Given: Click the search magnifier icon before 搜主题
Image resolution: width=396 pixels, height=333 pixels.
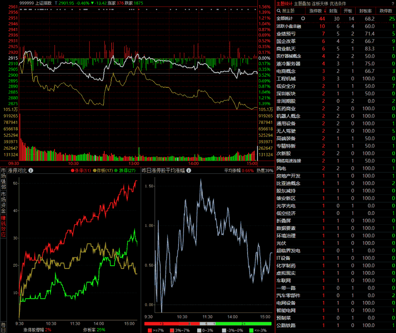Looking at the screenshot, I should [279, 11].
